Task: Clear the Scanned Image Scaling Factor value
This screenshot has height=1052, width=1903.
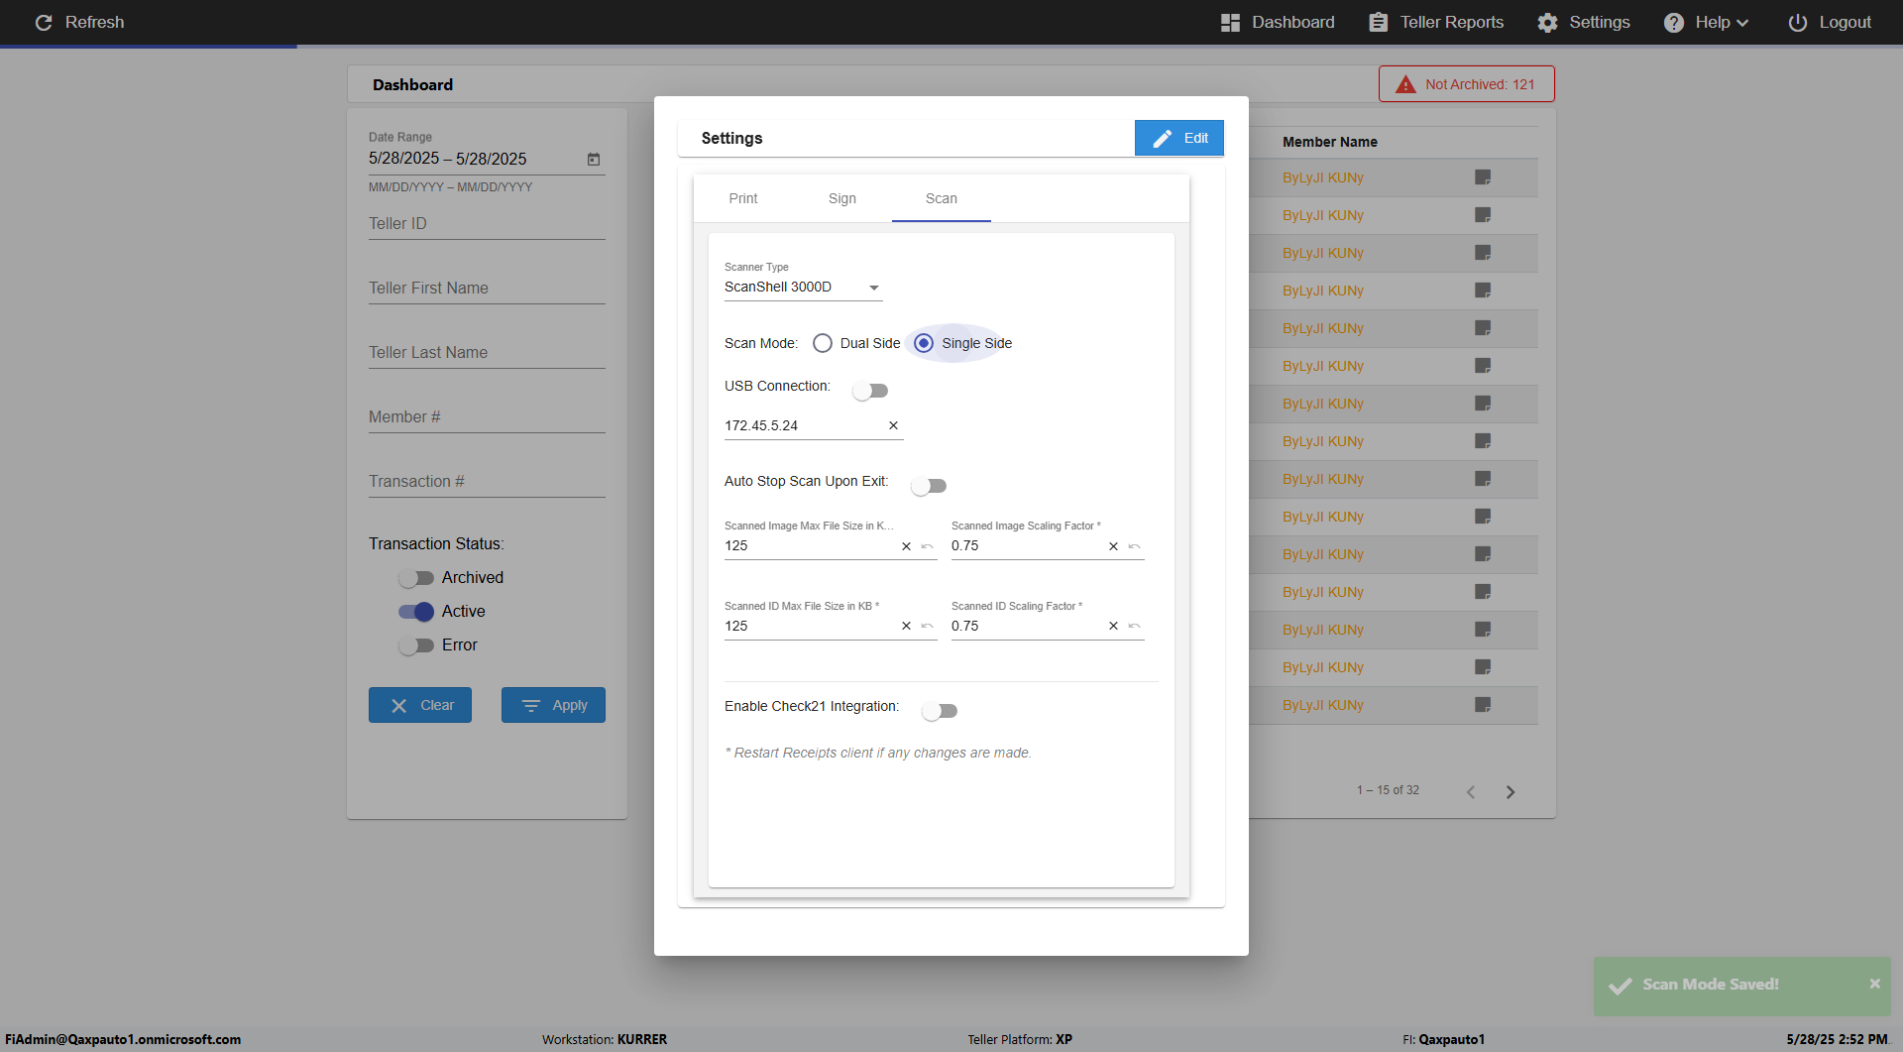Action: pos(1113,546)
